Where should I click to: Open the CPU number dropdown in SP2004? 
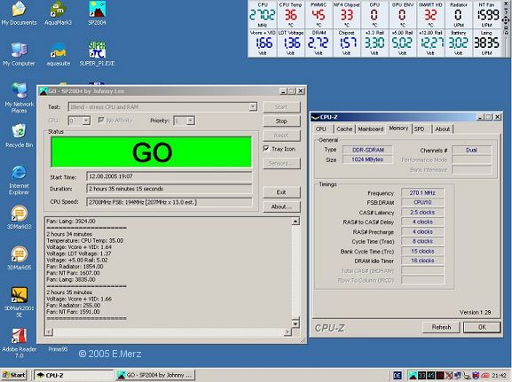(x=86, y=121)
